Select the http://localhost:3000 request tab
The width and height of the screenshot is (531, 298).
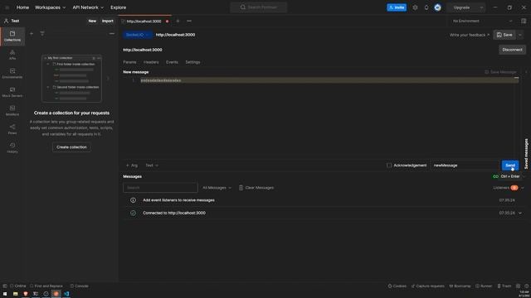point(144,21)
